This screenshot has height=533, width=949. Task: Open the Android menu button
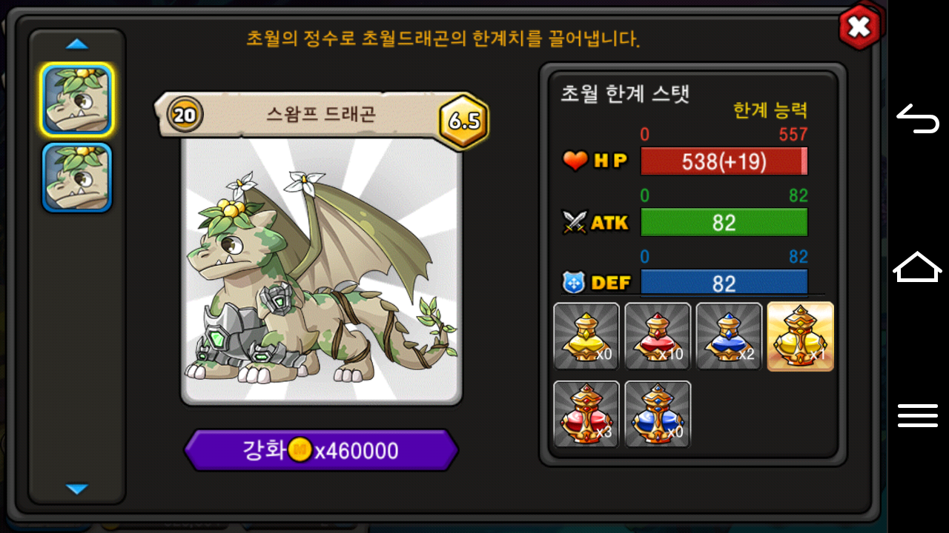918,415
